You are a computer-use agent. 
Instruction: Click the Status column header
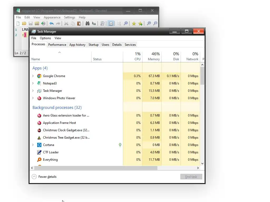click(107, 57)
